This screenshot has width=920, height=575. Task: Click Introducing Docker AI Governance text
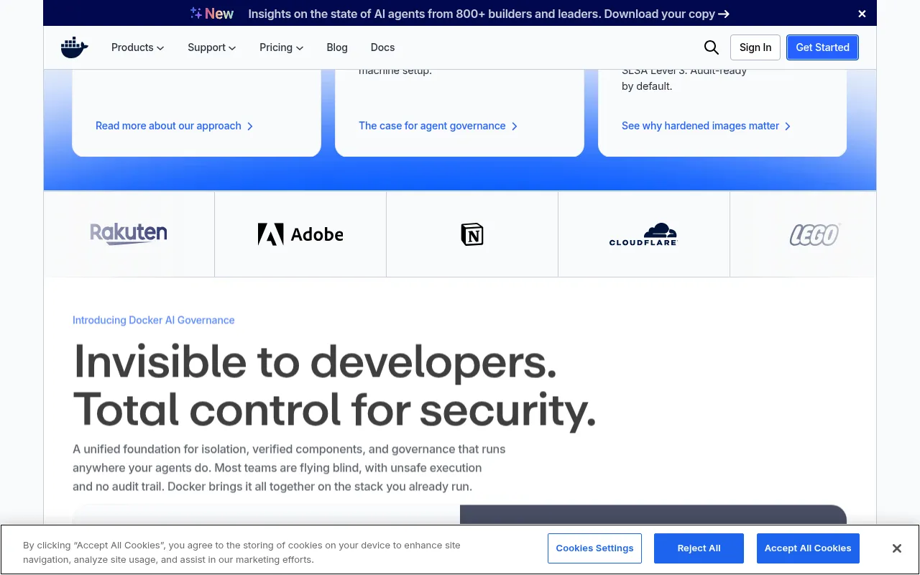coord(154,320)
